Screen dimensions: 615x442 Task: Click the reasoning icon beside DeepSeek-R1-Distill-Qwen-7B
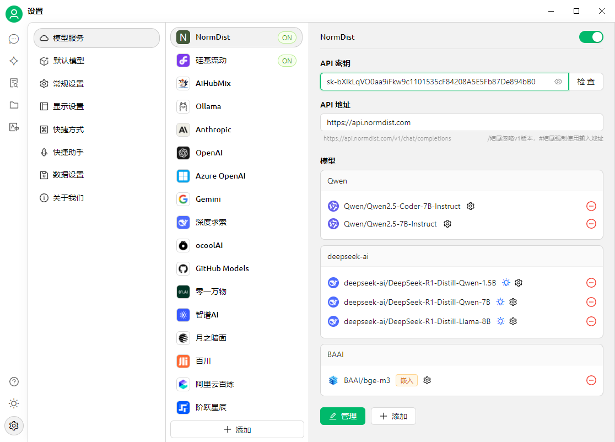pyautogui.click(x=500, y=302)
